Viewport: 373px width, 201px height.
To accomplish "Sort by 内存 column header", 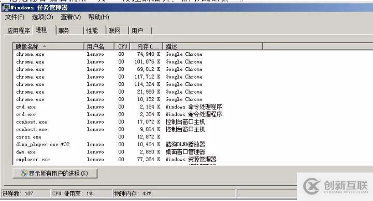I will tap(146, 47).
